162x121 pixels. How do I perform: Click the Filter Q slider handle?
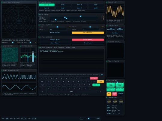coord(65,17)
